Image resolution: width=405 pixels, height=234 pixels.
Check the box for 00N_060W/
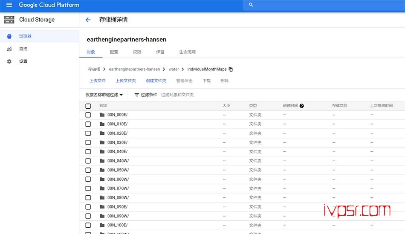[88, 179]
